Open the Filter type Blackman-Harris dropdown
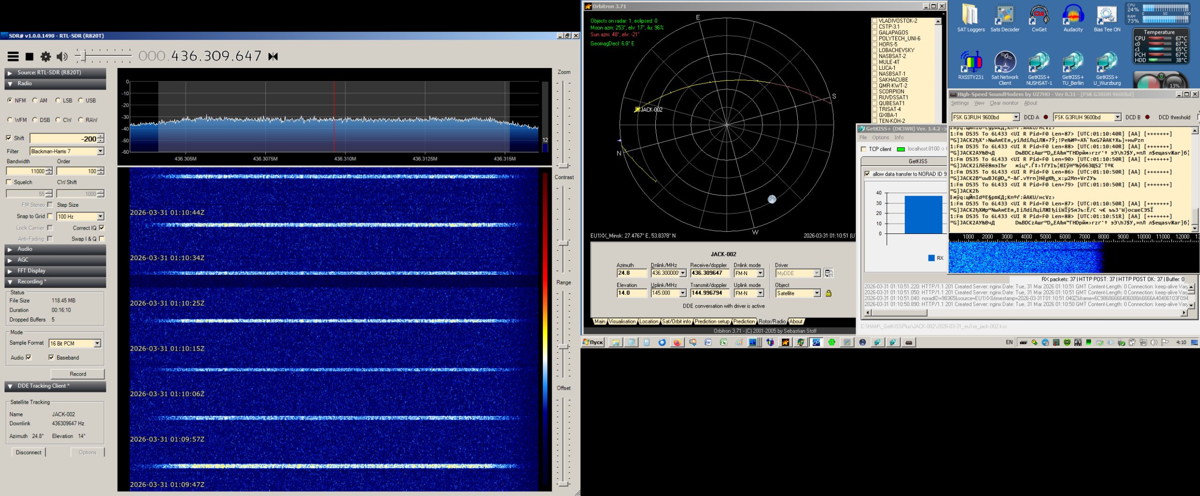 tap(100, 151)
